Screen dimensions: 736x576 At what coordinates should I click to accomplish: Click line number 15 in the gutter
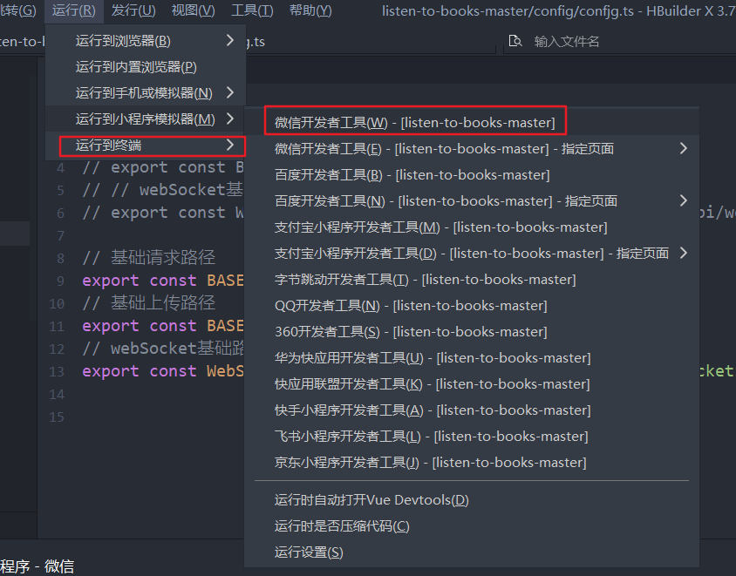57,417
